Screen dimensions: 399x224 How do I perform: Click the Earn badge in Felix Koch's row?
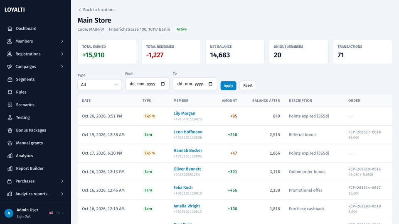[148, 190]
